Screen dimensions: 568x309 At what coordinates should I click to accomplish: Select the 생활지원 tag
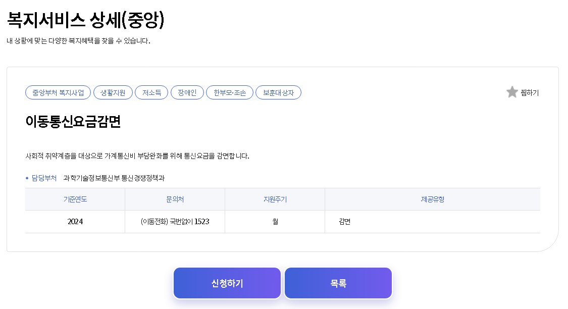tap(113, 92)
